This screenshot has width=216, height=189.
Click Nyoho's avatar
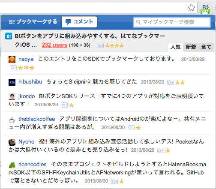pos(12,142)
